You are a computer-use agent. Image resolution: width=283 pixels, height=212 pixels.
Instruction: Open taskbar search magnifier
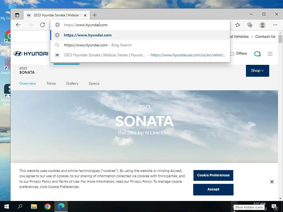coord(20,206)
